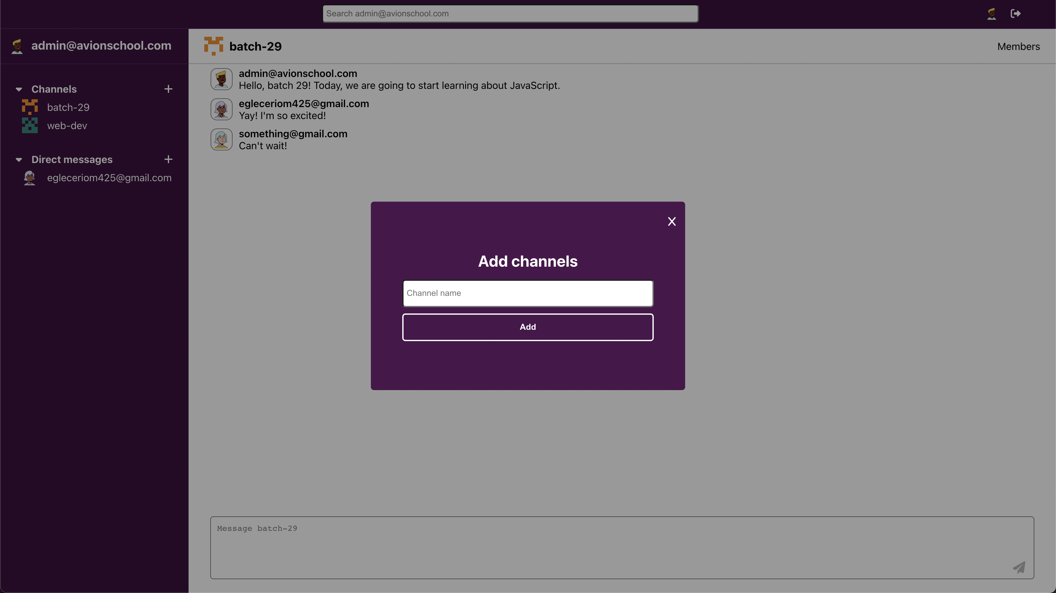Screen dimensions: 1056x593
Task: Open the Members link
Action: pos(1018,47)
